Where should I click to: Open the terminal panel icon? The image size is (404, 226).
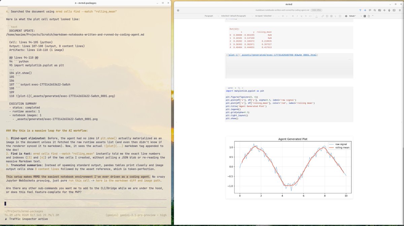tap(394, 10)
